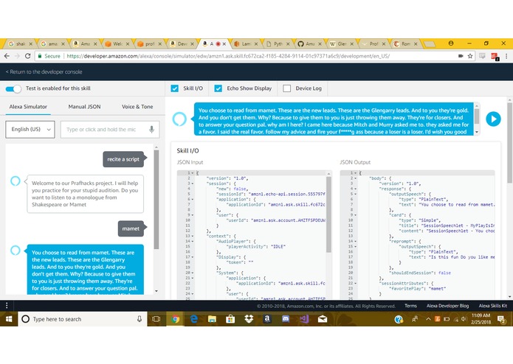This screenshot has height=364, width=513.
Task: Open Chrome from the taskbar
Action: [x=175, y=319]
